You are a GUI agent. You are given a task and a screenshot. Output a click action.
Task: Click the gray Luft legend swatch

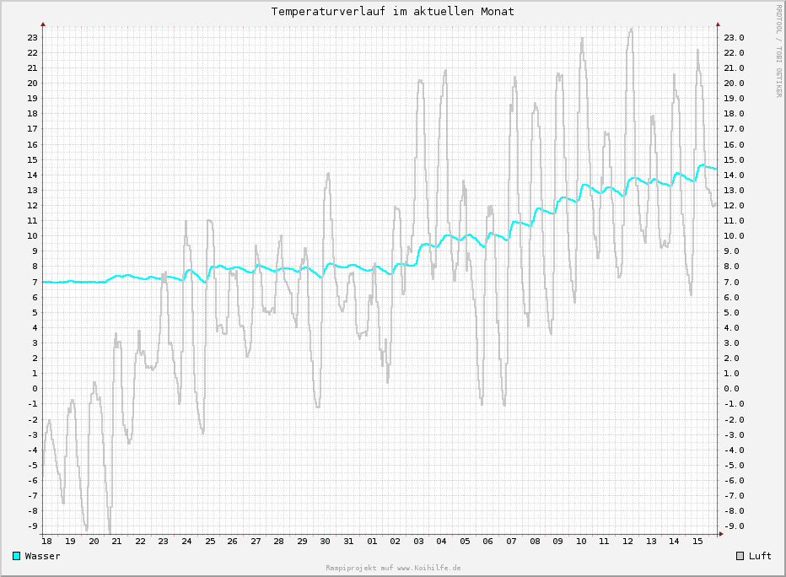click(x=740, y=556)
